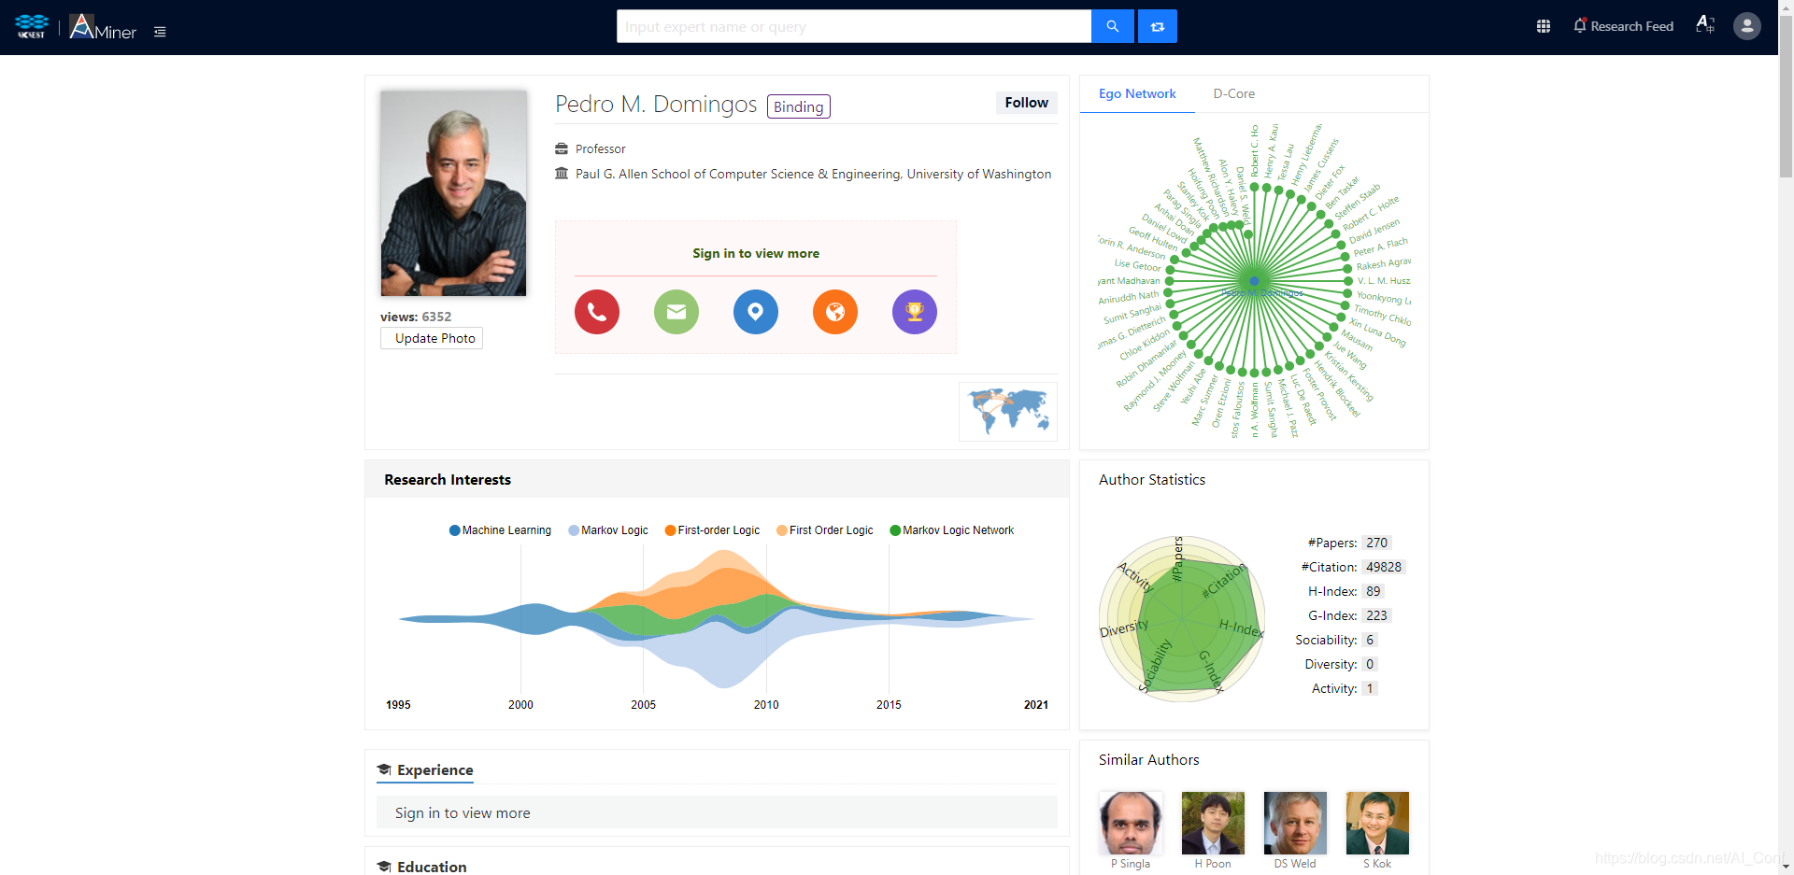This screenshot has width=1794, height=875.
Task: Focus the expert name search field
Action: point(853,26)
